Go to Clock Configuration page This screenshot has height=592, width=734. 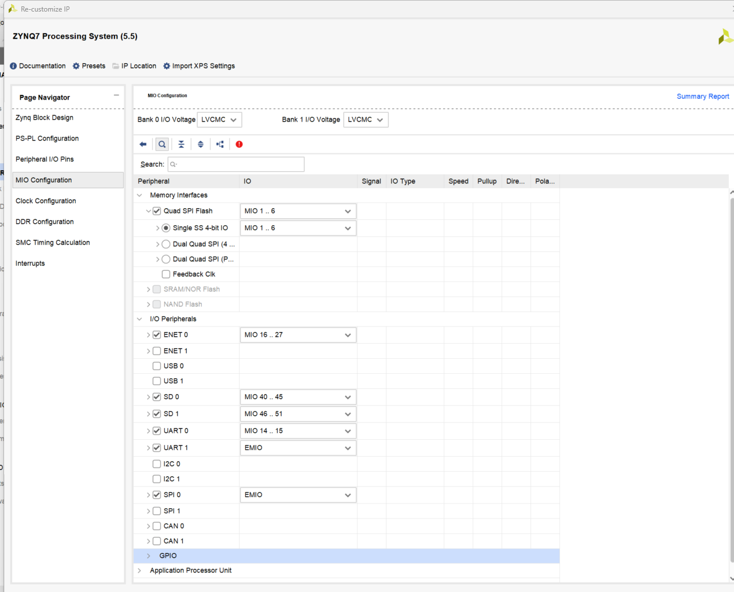46,201
